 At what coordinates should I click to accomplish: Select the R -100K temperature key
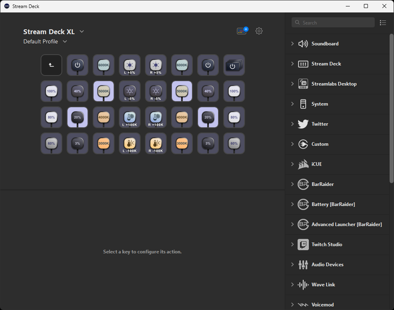coord(156,143)
